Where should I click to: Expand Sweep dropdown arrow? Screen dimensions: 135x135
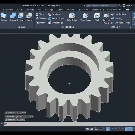point(4,22)
